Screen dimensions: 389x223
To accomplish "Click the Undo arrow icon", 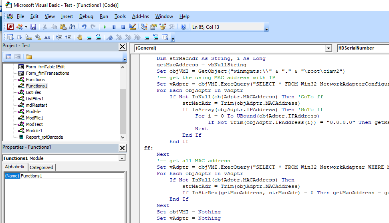I will tap(84, 27).
